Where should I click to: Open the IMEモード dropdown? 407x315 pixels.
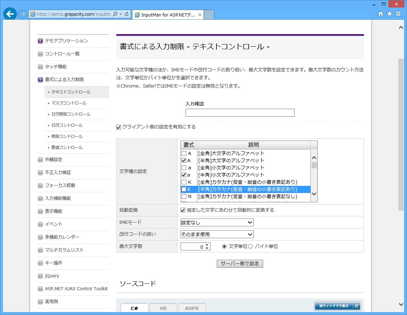tap(217, 222)
